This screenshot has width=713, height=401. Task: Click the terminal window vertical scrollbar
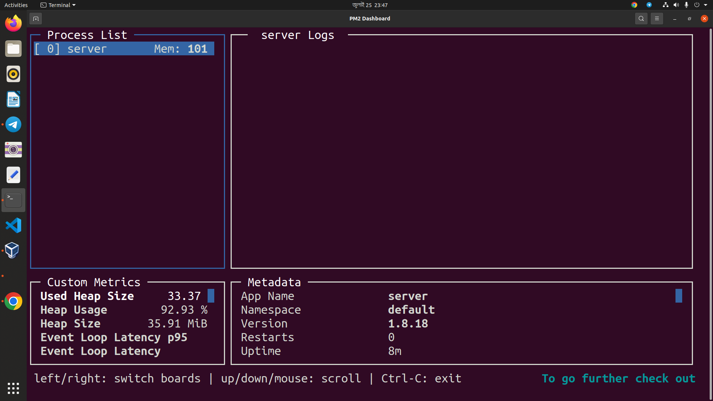(x=710, y=213)
